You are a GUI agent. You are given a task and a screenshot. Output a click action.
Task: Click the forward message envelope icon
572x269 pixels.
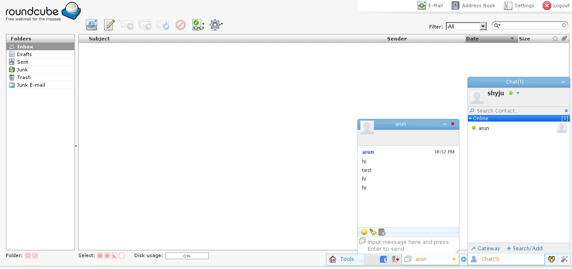tap(163, 25)
